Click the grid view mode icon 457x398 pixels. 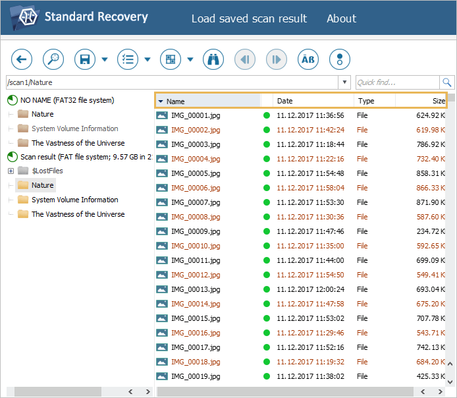click(171, 59)
